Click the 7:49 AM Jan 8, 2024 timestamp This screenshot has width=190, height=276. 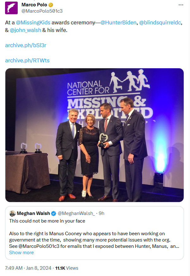[28, 268]
